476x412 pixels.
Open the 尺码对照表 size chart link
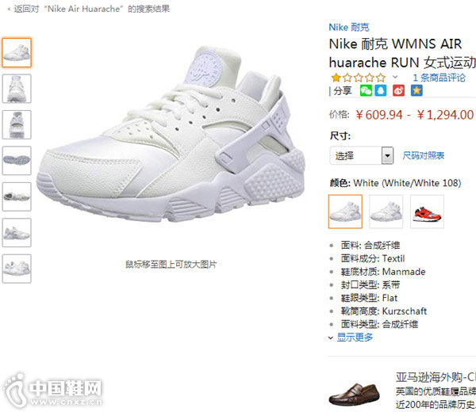[423, 155]
